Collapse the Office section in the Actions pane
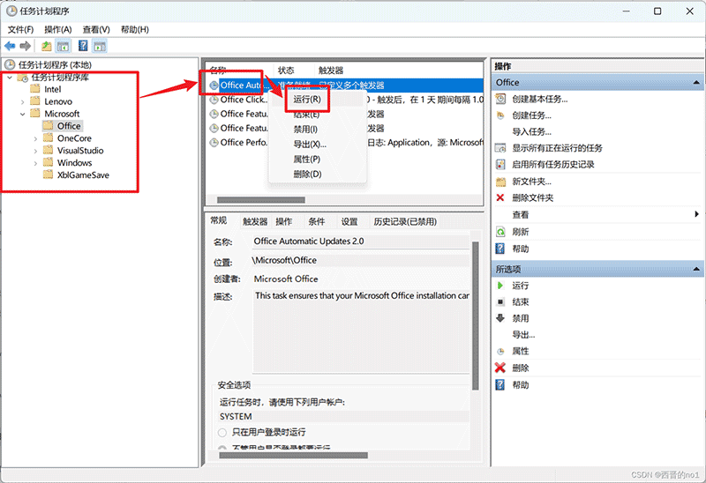The height and width of the screenshot is (483, 706). tap(695, 83)
